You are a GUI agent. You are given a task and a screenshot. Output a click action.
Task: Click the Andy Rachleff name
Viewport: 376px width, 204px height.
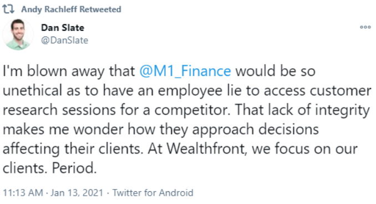[x=49, y=9]
